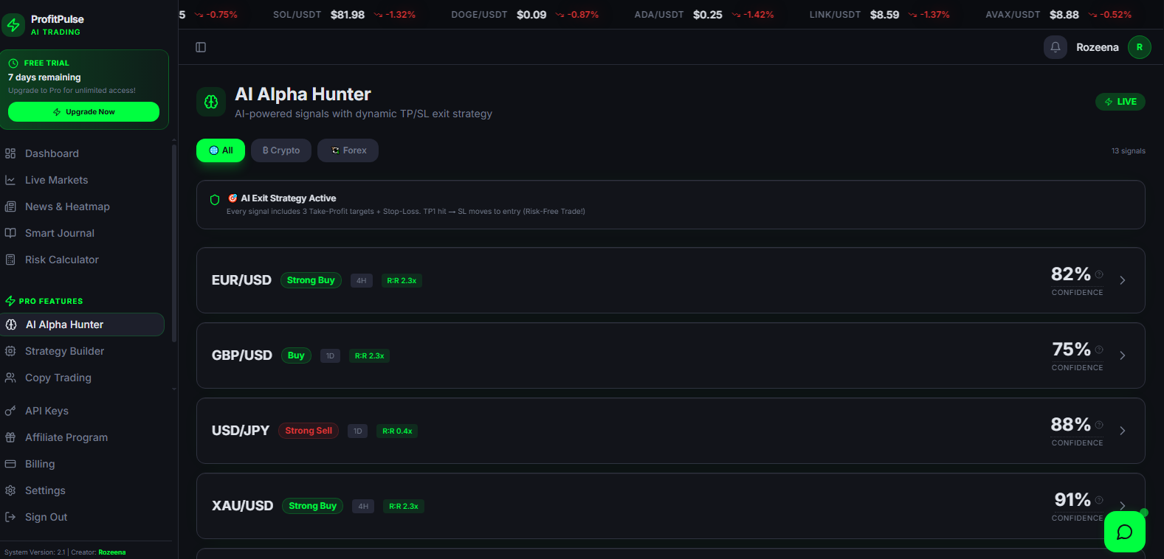Select the All filter tab
The image size is (1164, 559).
click(x=221, y=150)
